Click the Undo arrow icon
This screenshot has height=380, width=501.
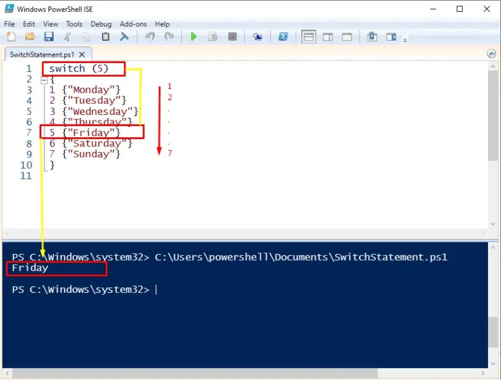pyautogui.click(x=150, y=36)
